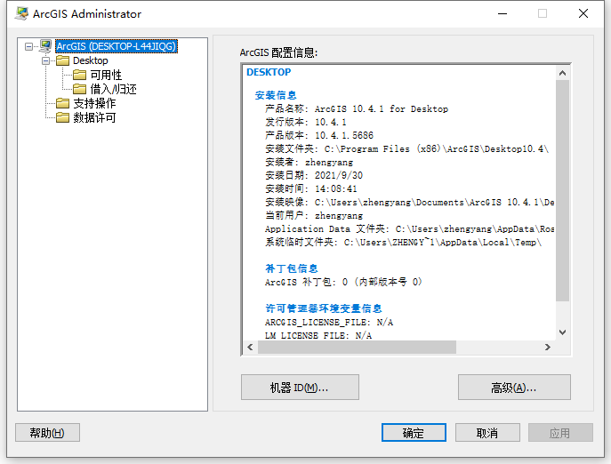Select the 借入/归还 tree item

click(113, 89)
